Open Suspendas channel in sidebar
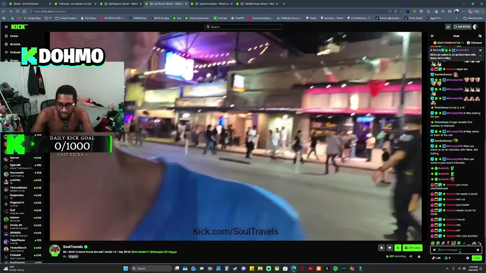Screen dimensions: 486x273 pyautogui.click(x=24, y=196)
